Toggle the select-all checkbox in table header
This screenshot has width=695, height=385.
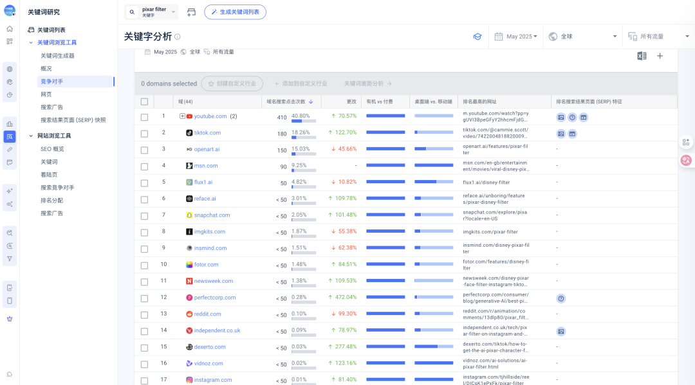[x=145, y=102]
